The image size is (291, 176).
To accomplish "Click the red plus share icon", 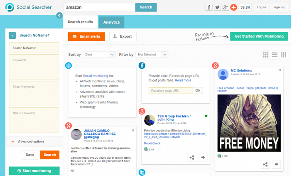I will click(x=234, y=7).
